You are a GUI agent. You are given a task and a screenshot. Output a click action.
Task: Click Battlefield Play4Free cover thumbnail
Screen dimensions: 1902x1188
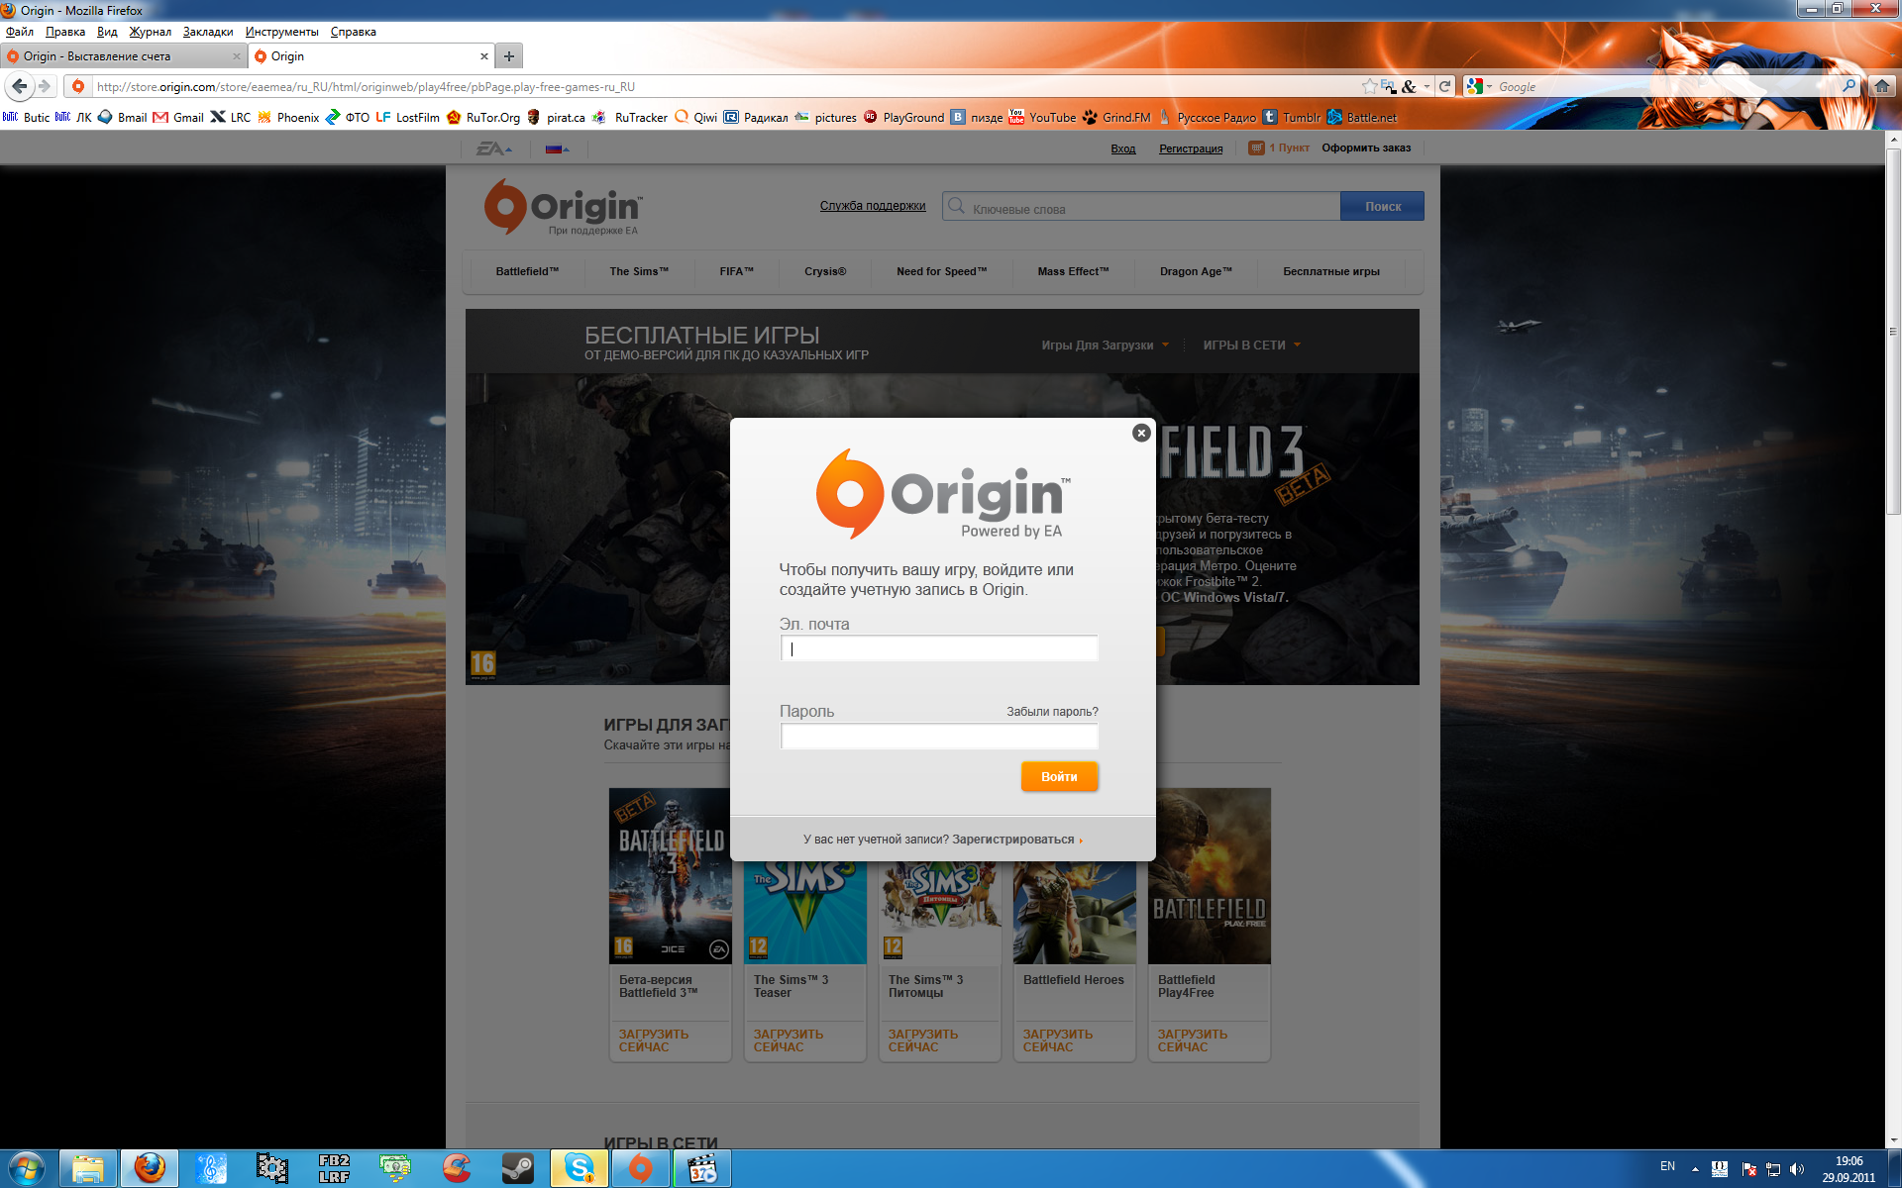pyautogui.click(x=1210, y=875)
